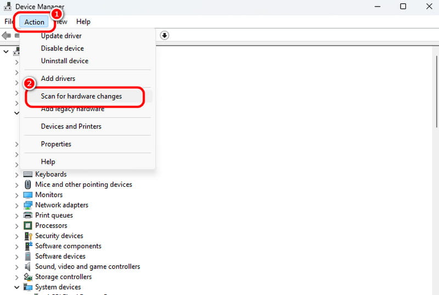Click the Sound, video and game controllers speaker icon

(28, 266)
